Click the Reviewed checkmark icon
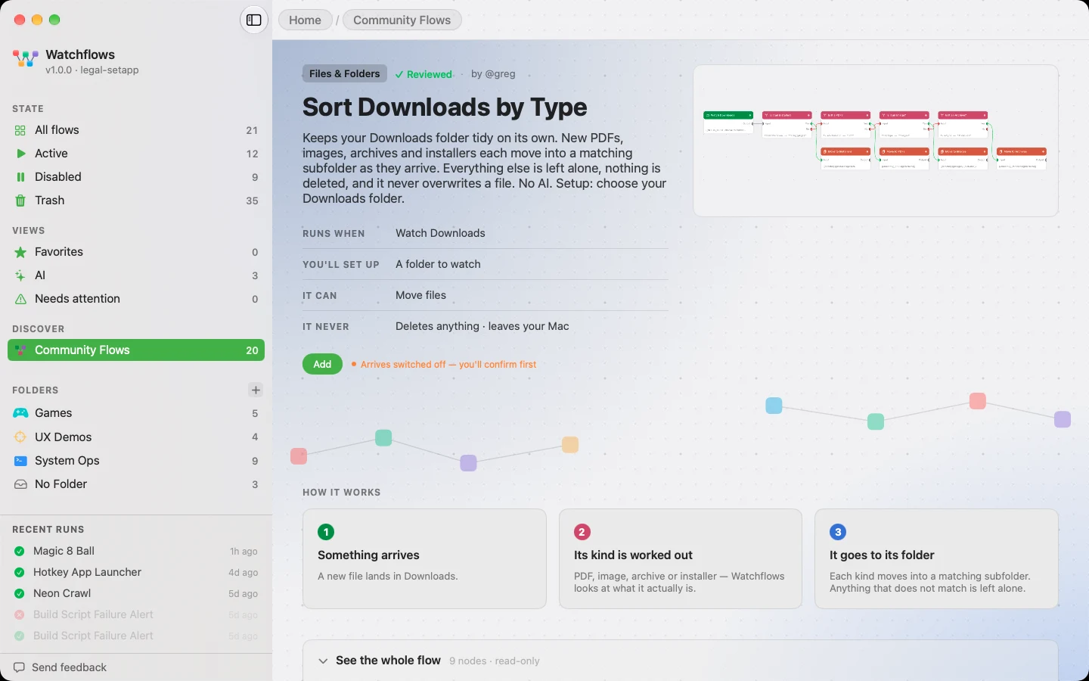1089x681 pixels. point(399,74)
